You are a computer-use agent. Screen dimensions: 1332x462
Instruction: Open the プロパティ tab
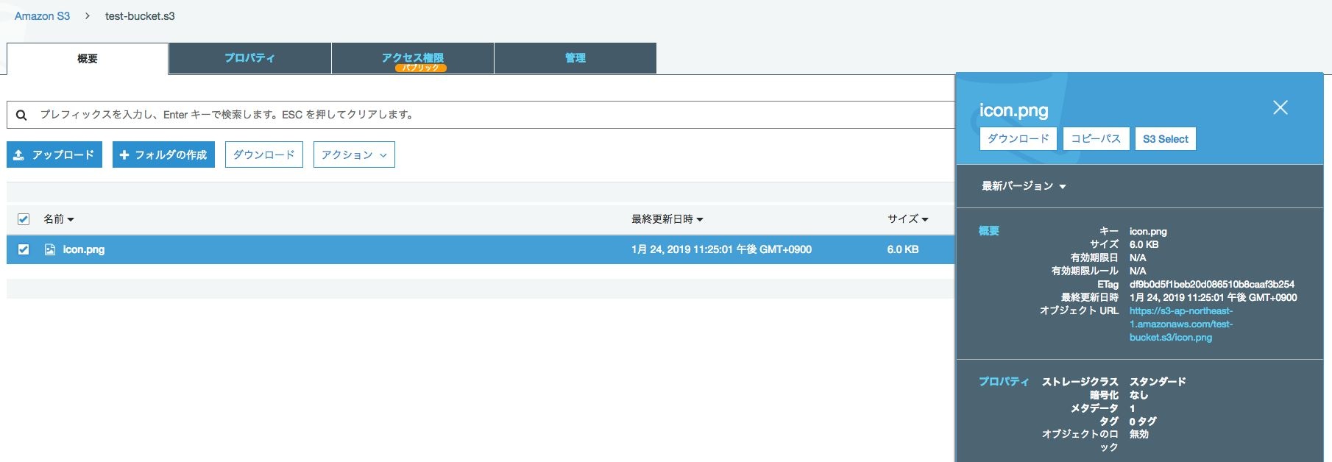click(250, 58)
